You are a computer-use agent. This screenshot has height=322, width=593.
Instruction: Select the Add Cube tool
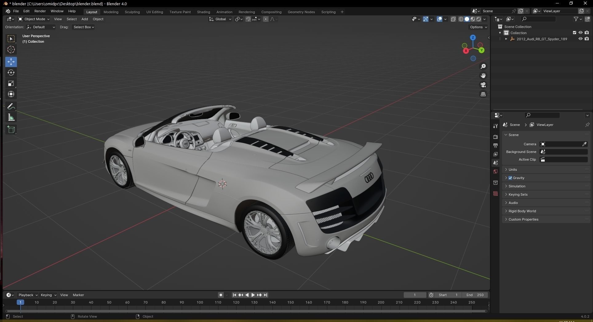coord(11,129)
